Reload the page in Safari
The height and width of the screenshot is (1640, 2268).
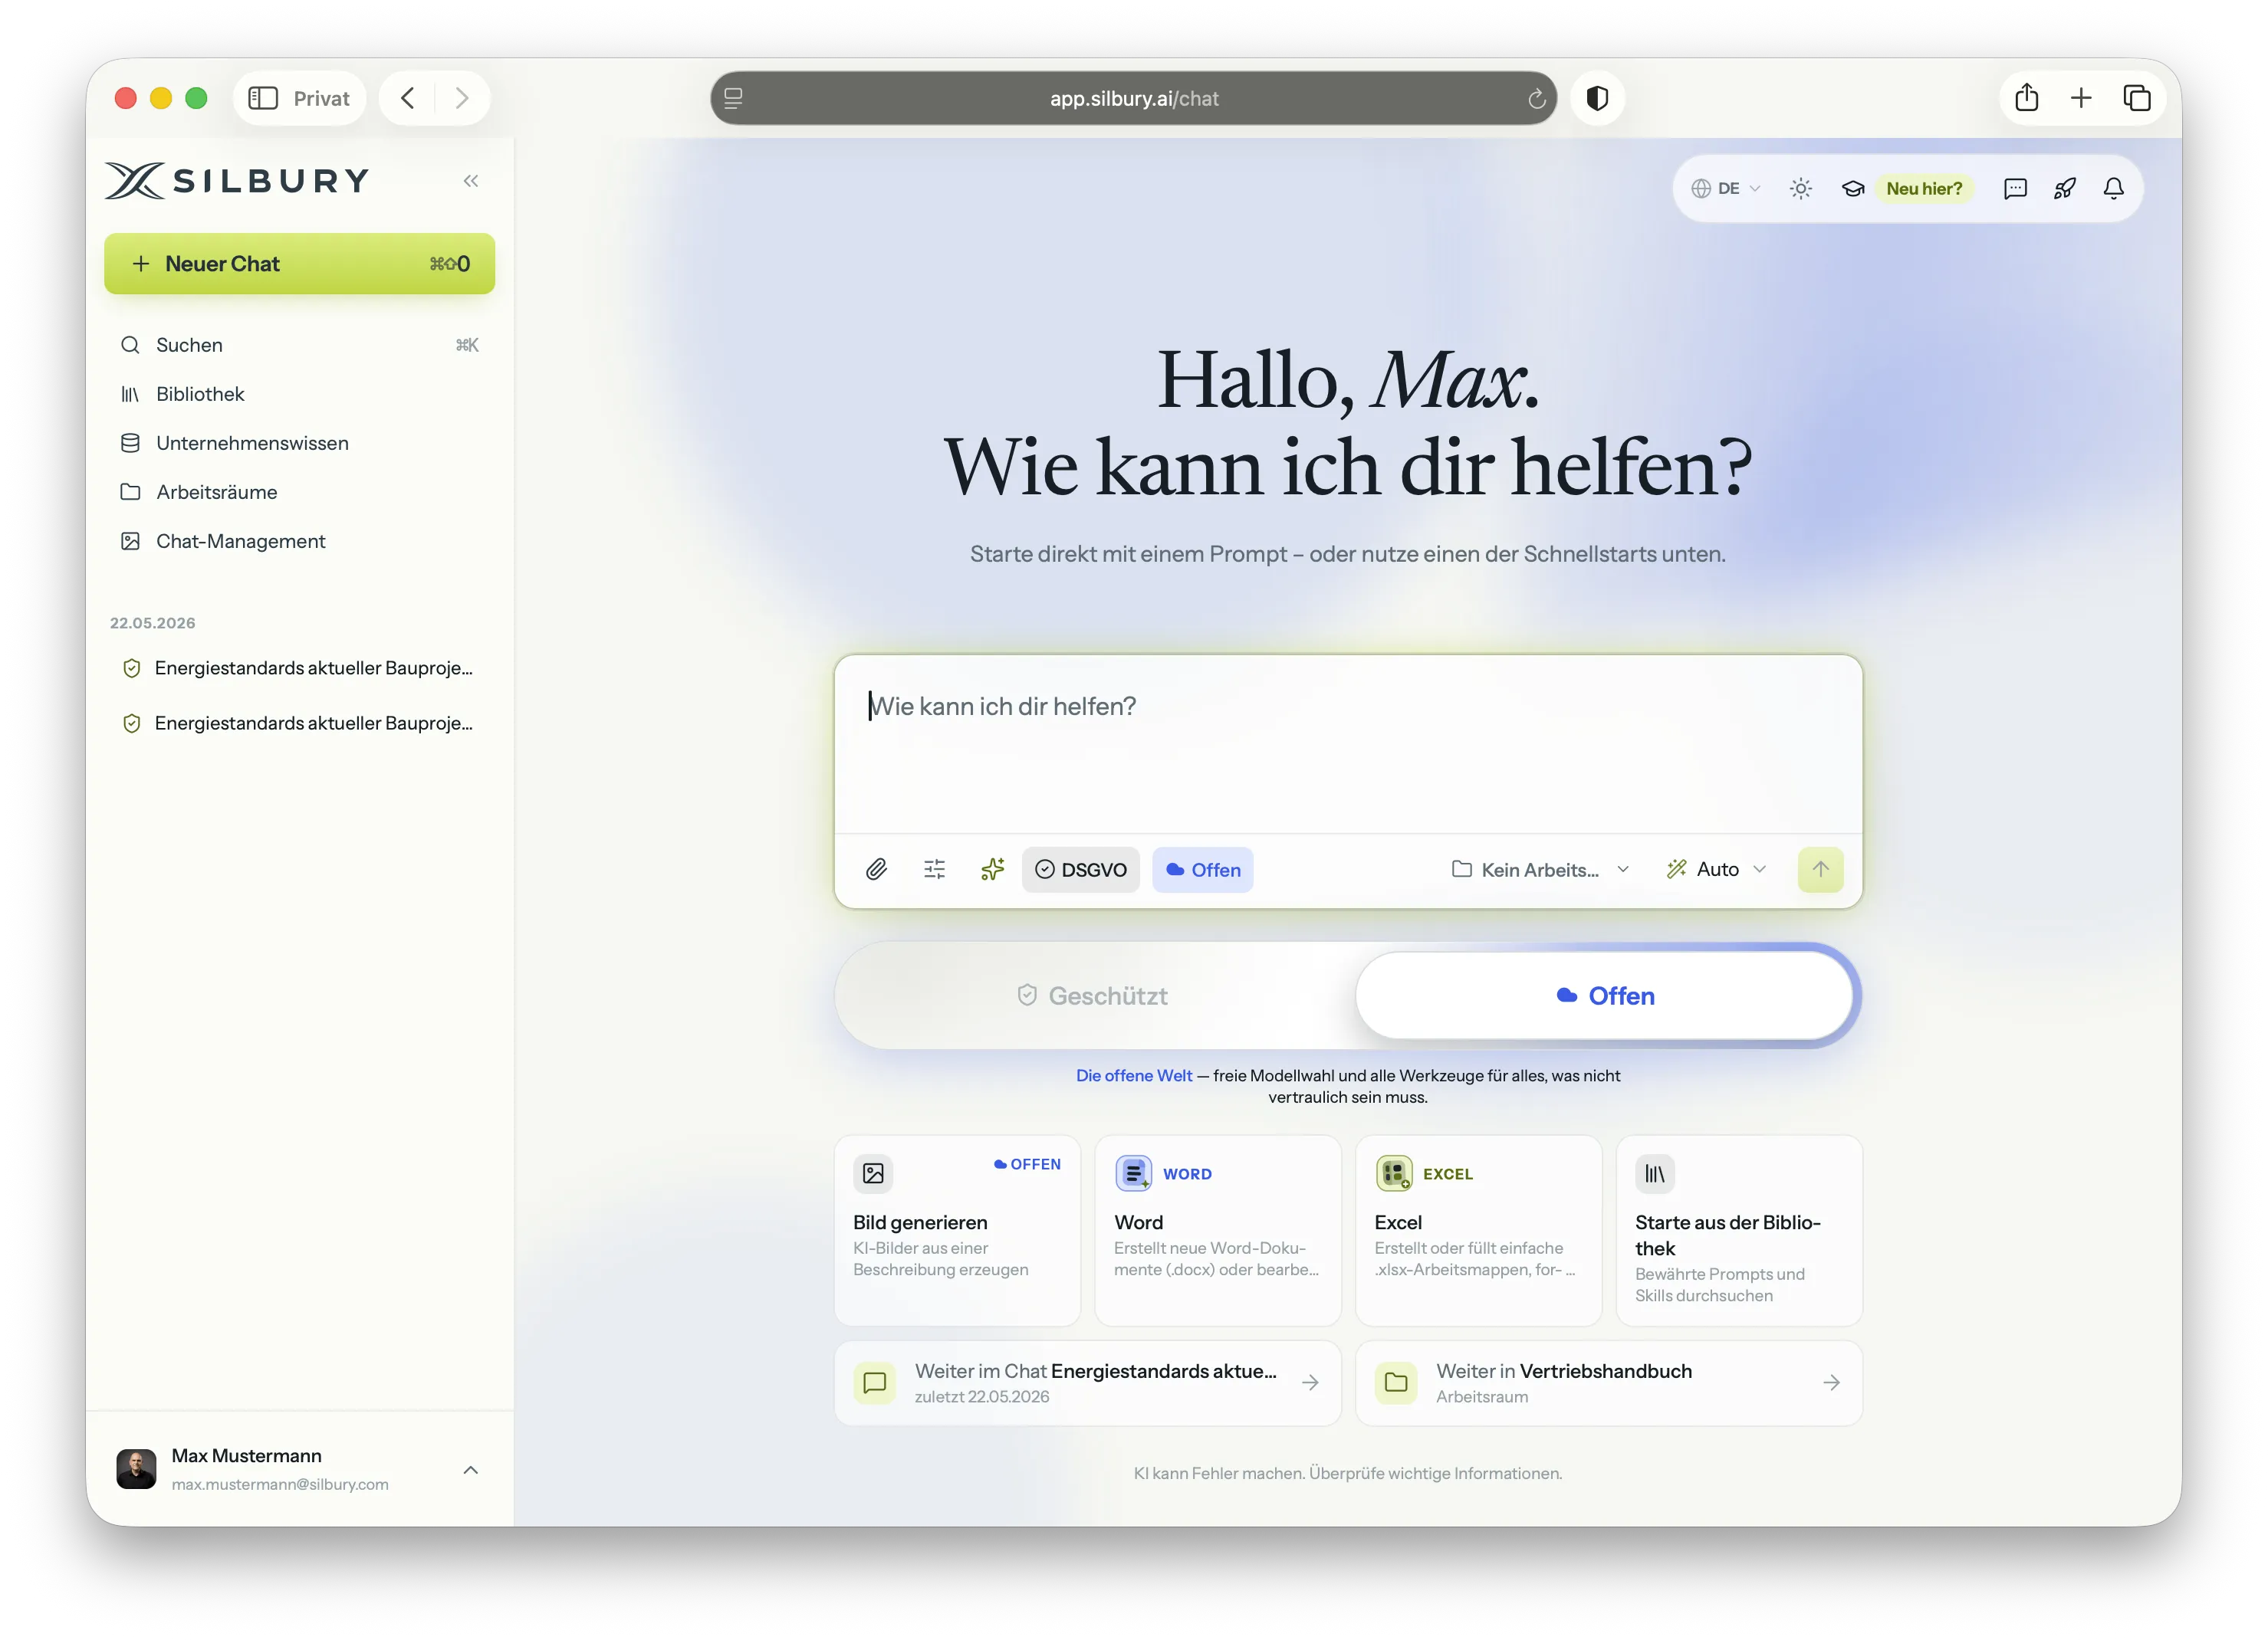click(1537, 98)
